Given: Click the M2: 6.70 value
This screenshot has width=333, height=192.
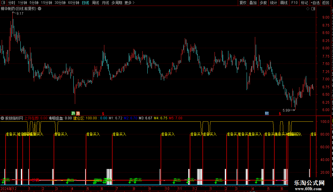Looking at the screenshot, I should coord(130,118).
